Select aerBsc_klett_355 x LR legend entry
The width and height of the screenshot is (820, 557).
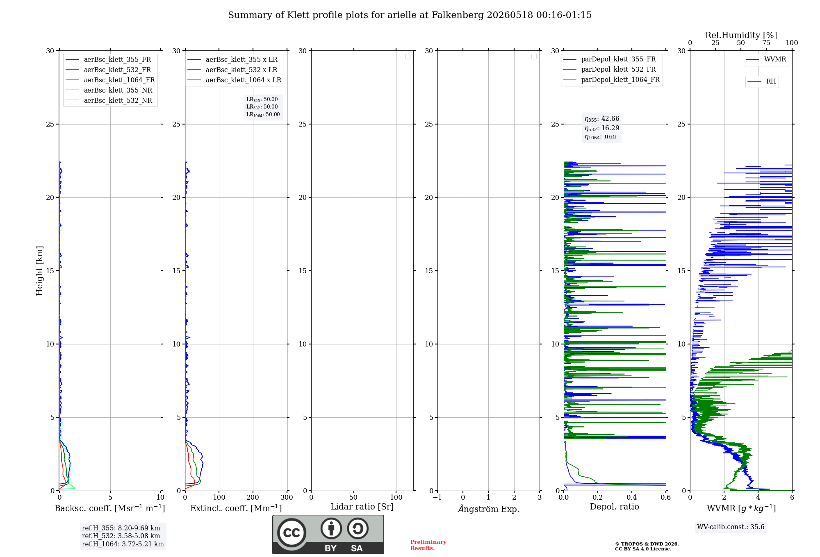point(232,59)
